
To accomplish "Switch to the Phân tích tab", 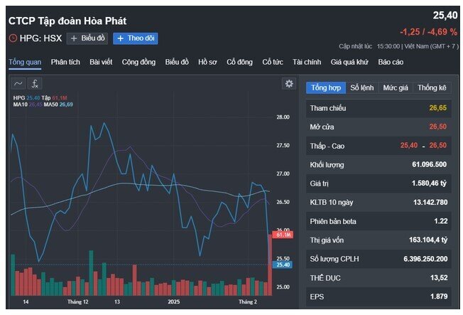I will click(x=65, y=62).
